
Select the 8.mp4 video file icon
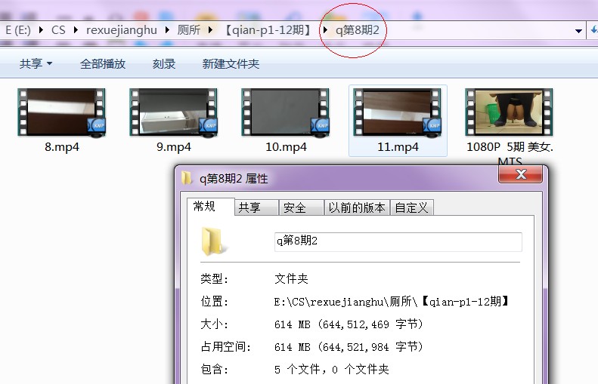(x=61, y=112)
